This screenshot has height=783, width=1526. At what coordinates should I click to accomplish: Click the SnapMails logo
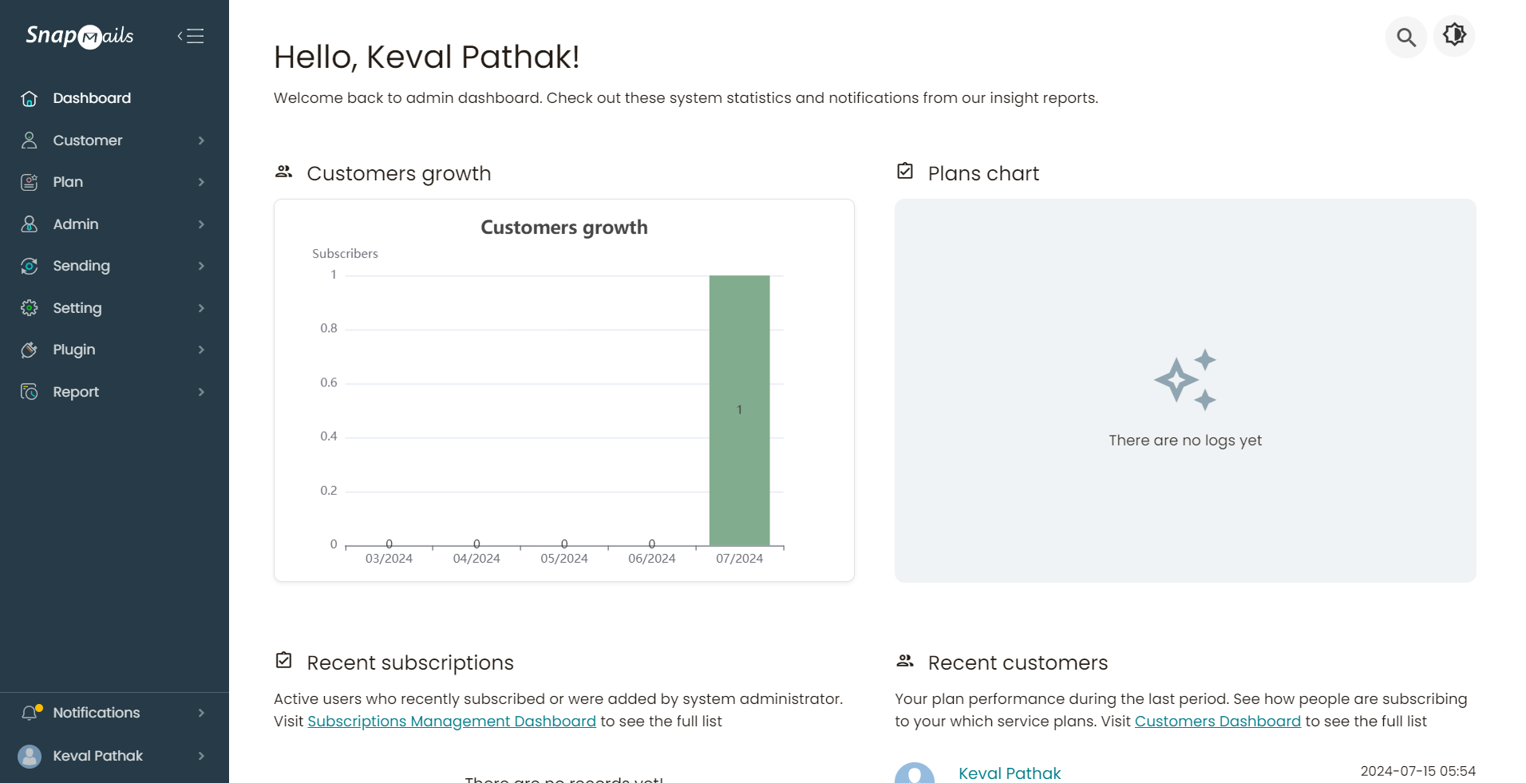(x=80, y=36)
